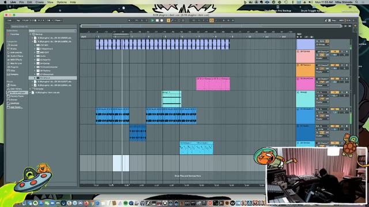
Task: Toggle MIDI Arrangement Overdub button
Action: (x=168, y=21)
